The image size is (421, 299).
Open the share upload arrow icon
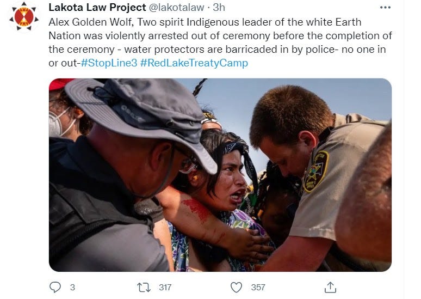pos(330,287)
